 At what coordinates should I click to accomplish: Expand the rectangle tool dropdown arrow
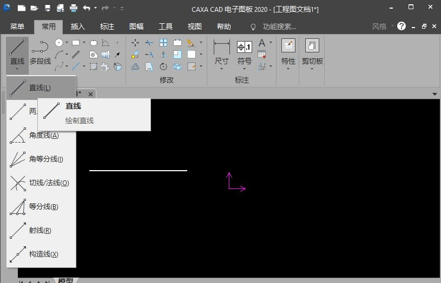tap(84, 43)
